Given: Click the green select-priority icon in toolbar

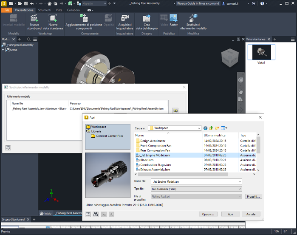Looking at the screenshot, I should pyautogui.click(x=70, y=3).
